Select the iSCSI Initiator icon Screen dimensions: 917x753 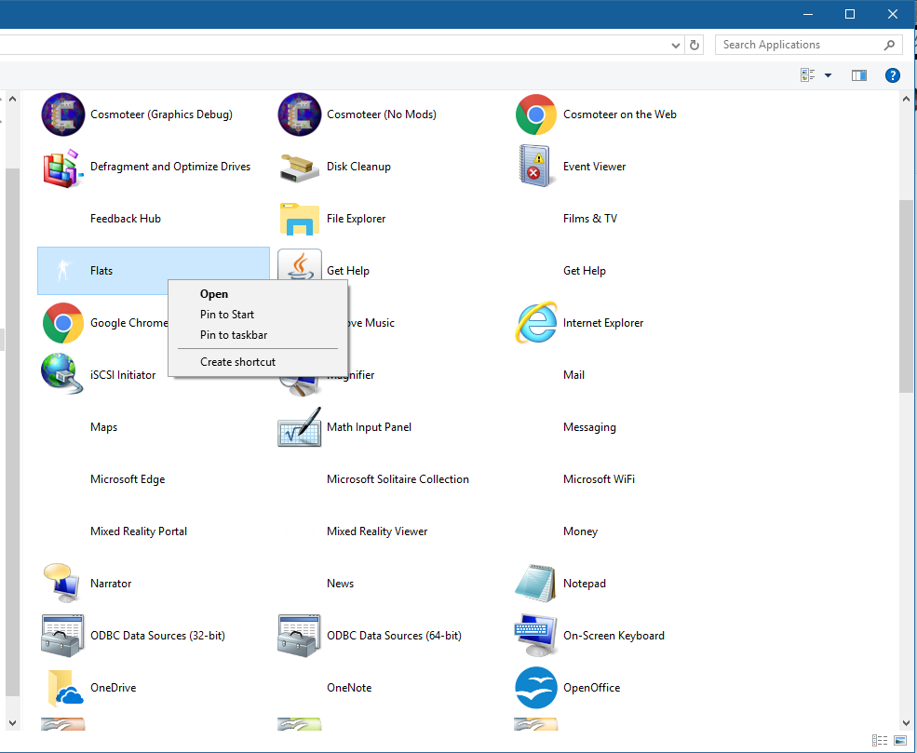point(62,374)
